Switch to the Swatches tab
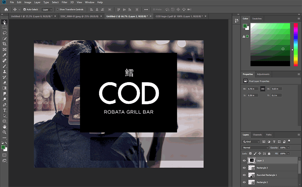 coord(257,19)
